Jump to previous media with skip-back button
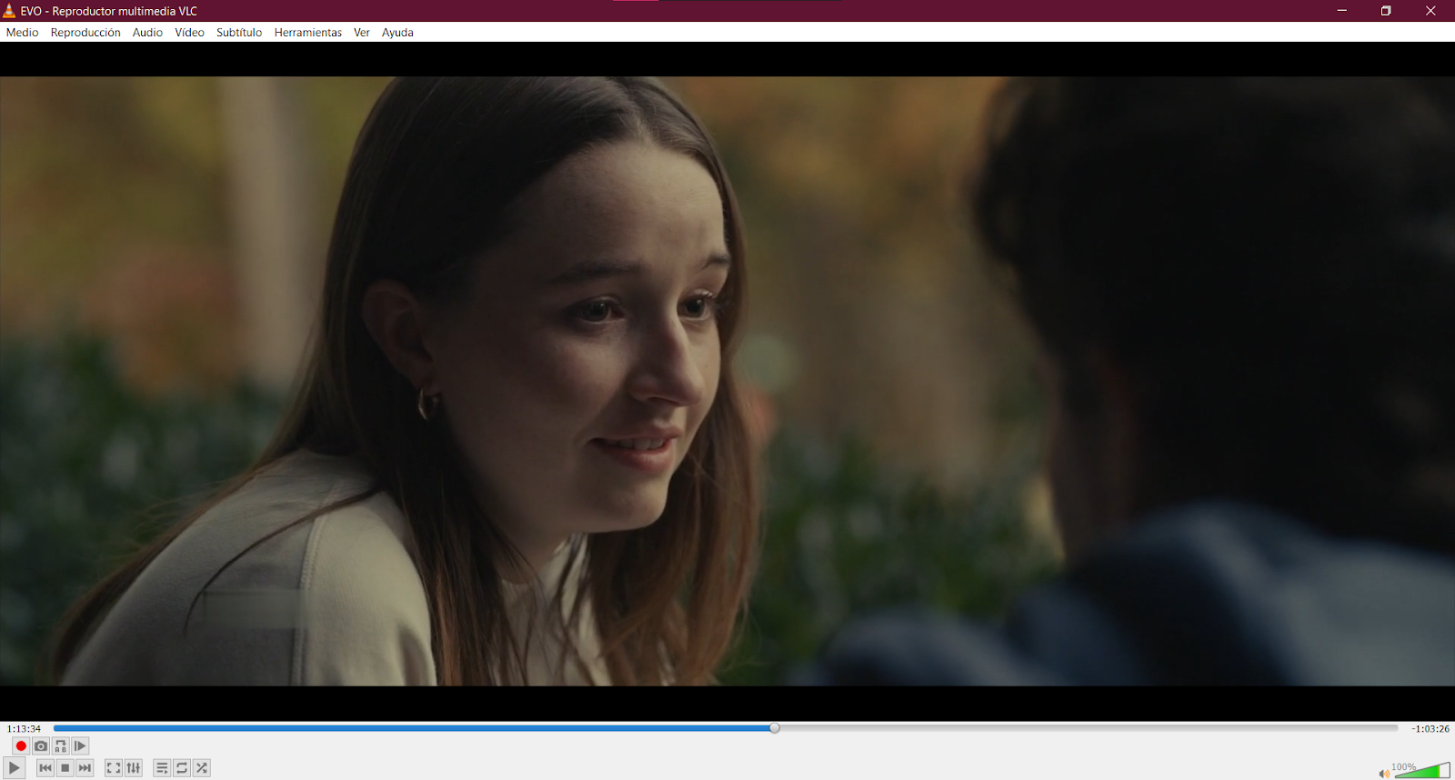The width and height of the screenshot is (1455, 780). [45, 768]
